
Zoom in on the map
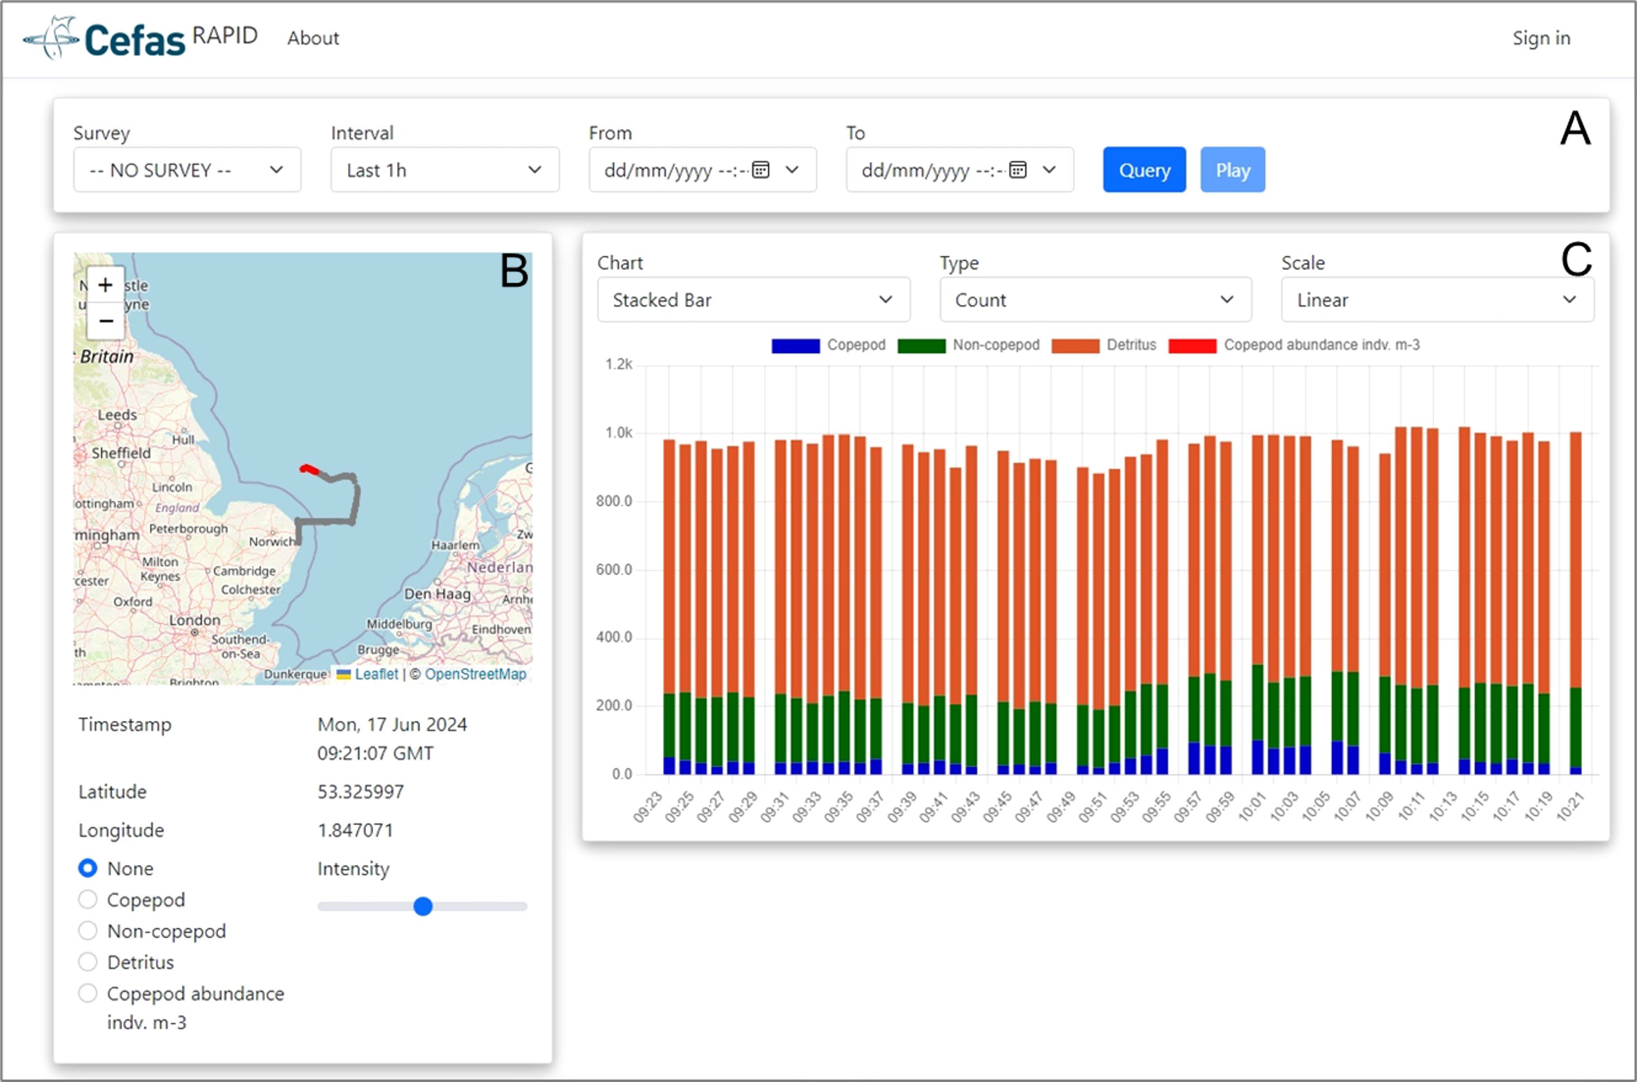[106, 285]
